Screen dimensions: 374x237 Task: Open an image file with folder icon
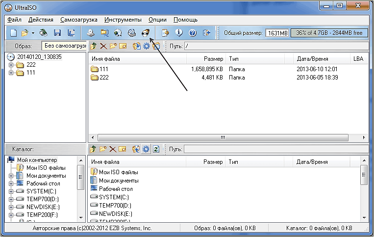click(x=25, y=33)
